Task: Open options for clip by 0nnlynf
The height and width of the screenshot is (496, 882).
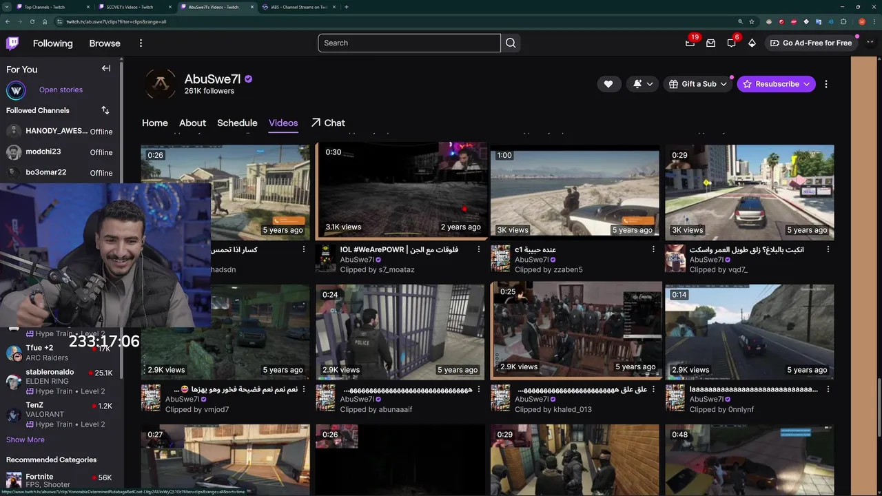Action: [828, 389]
